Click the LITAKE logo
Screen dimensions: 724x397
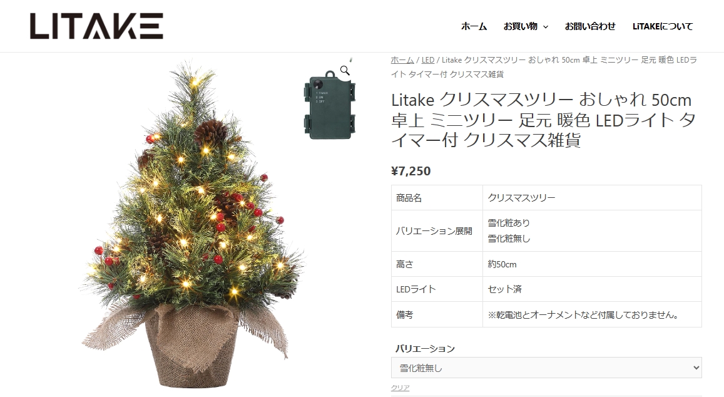coord(96,26)
